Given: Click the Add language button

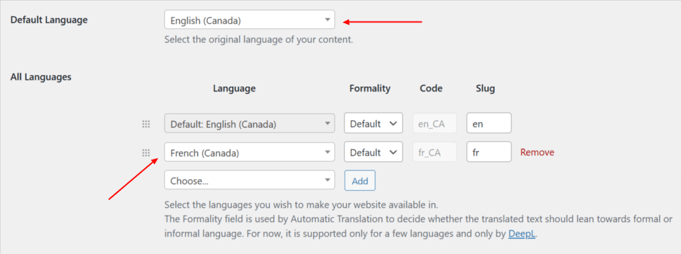Looking at the screenshot, I should (x=360, y=181).
